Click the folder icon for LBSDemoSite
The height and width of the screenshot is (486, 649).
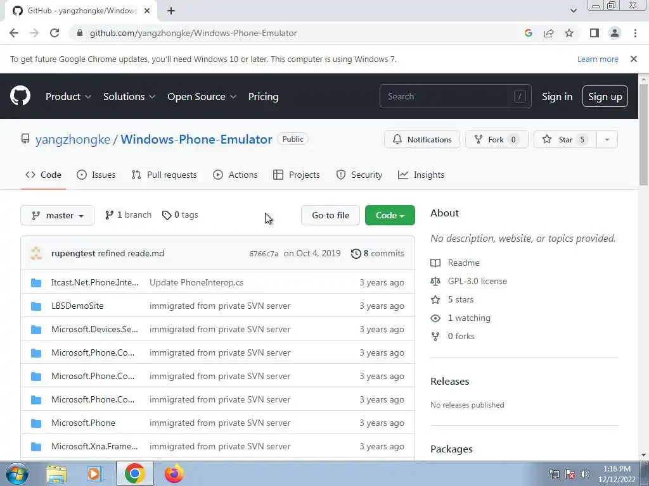point(36,306)
